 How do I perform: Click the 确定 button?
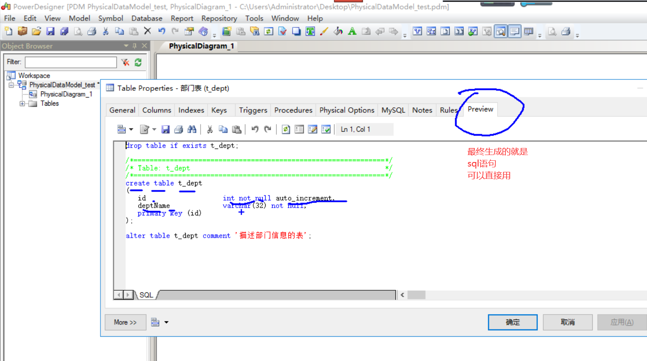click(x=513, y=322)
